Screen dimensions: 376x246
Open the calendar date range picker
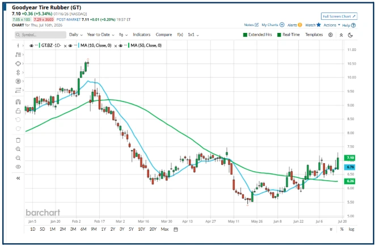pyautogui.click(x=176, y=230)
